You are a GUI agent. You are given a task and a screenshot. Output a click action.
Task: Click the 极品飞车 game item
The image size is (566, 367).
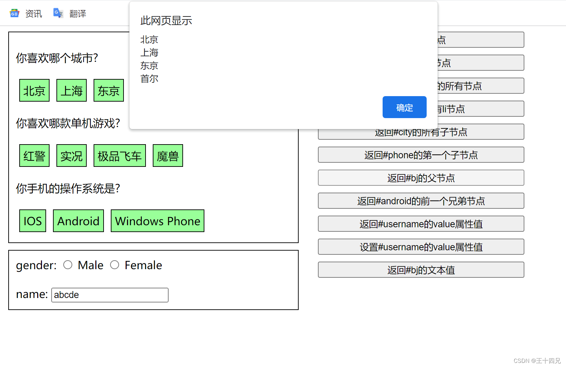click(x=120, y=156)
